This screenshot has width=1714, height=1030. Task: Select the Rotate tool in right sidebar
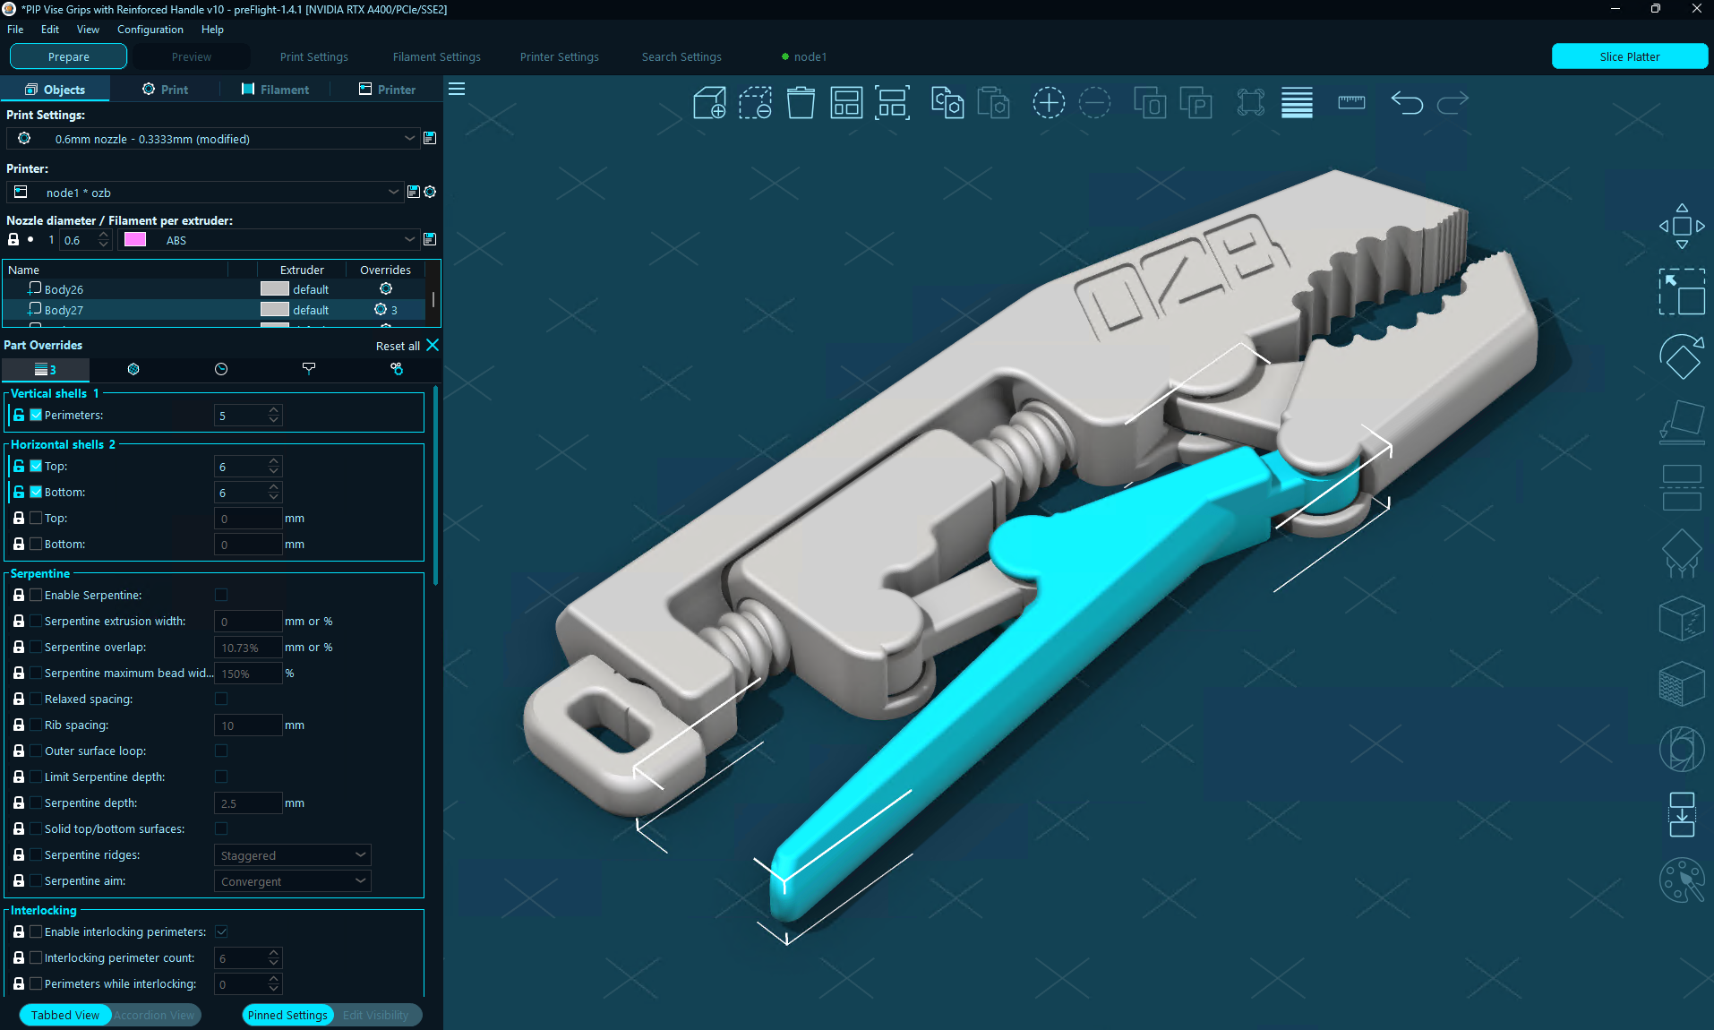coord(1682,356)
